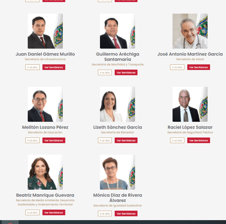Open Juan Daniel Gámez Murillo's portrait photo

click(x=45, y=31)
